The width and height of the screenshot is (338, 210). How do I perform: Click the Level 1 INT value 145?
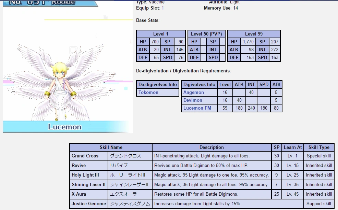pyautogui.click(x=180, y=50)
